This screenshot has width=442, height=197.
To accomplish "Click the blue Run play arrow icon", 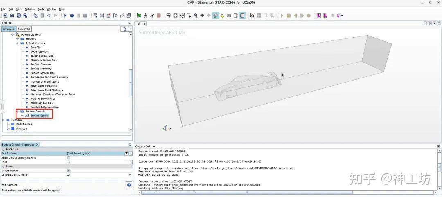I will pyautogui.click(x=65, y=16).
